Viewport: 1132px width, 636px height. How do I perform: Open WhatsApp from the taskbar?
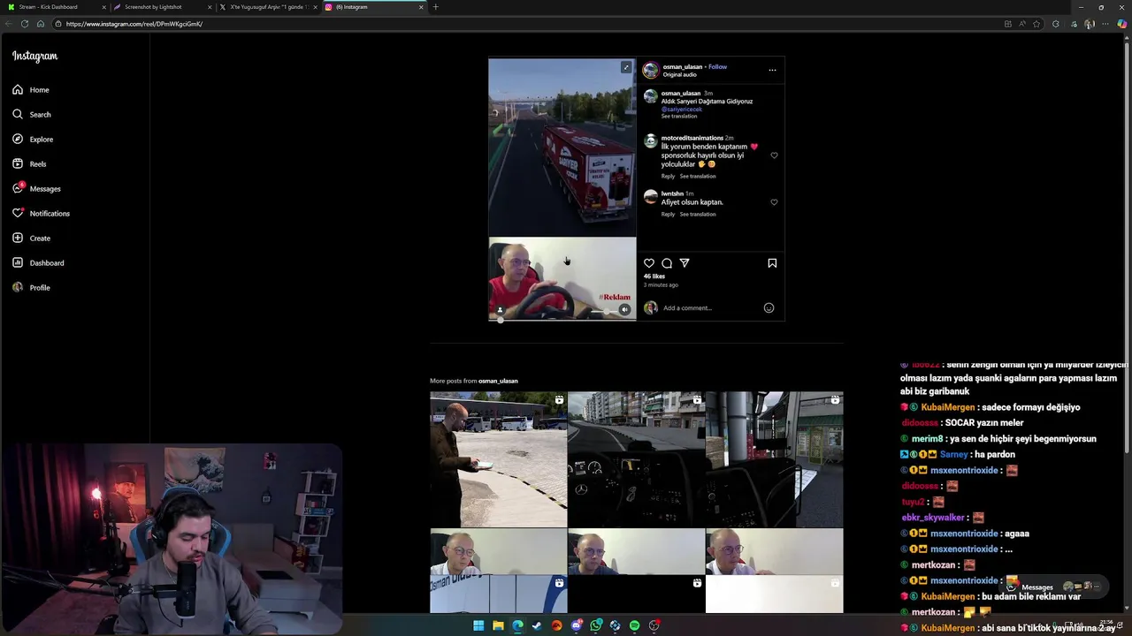pos(595,625)
